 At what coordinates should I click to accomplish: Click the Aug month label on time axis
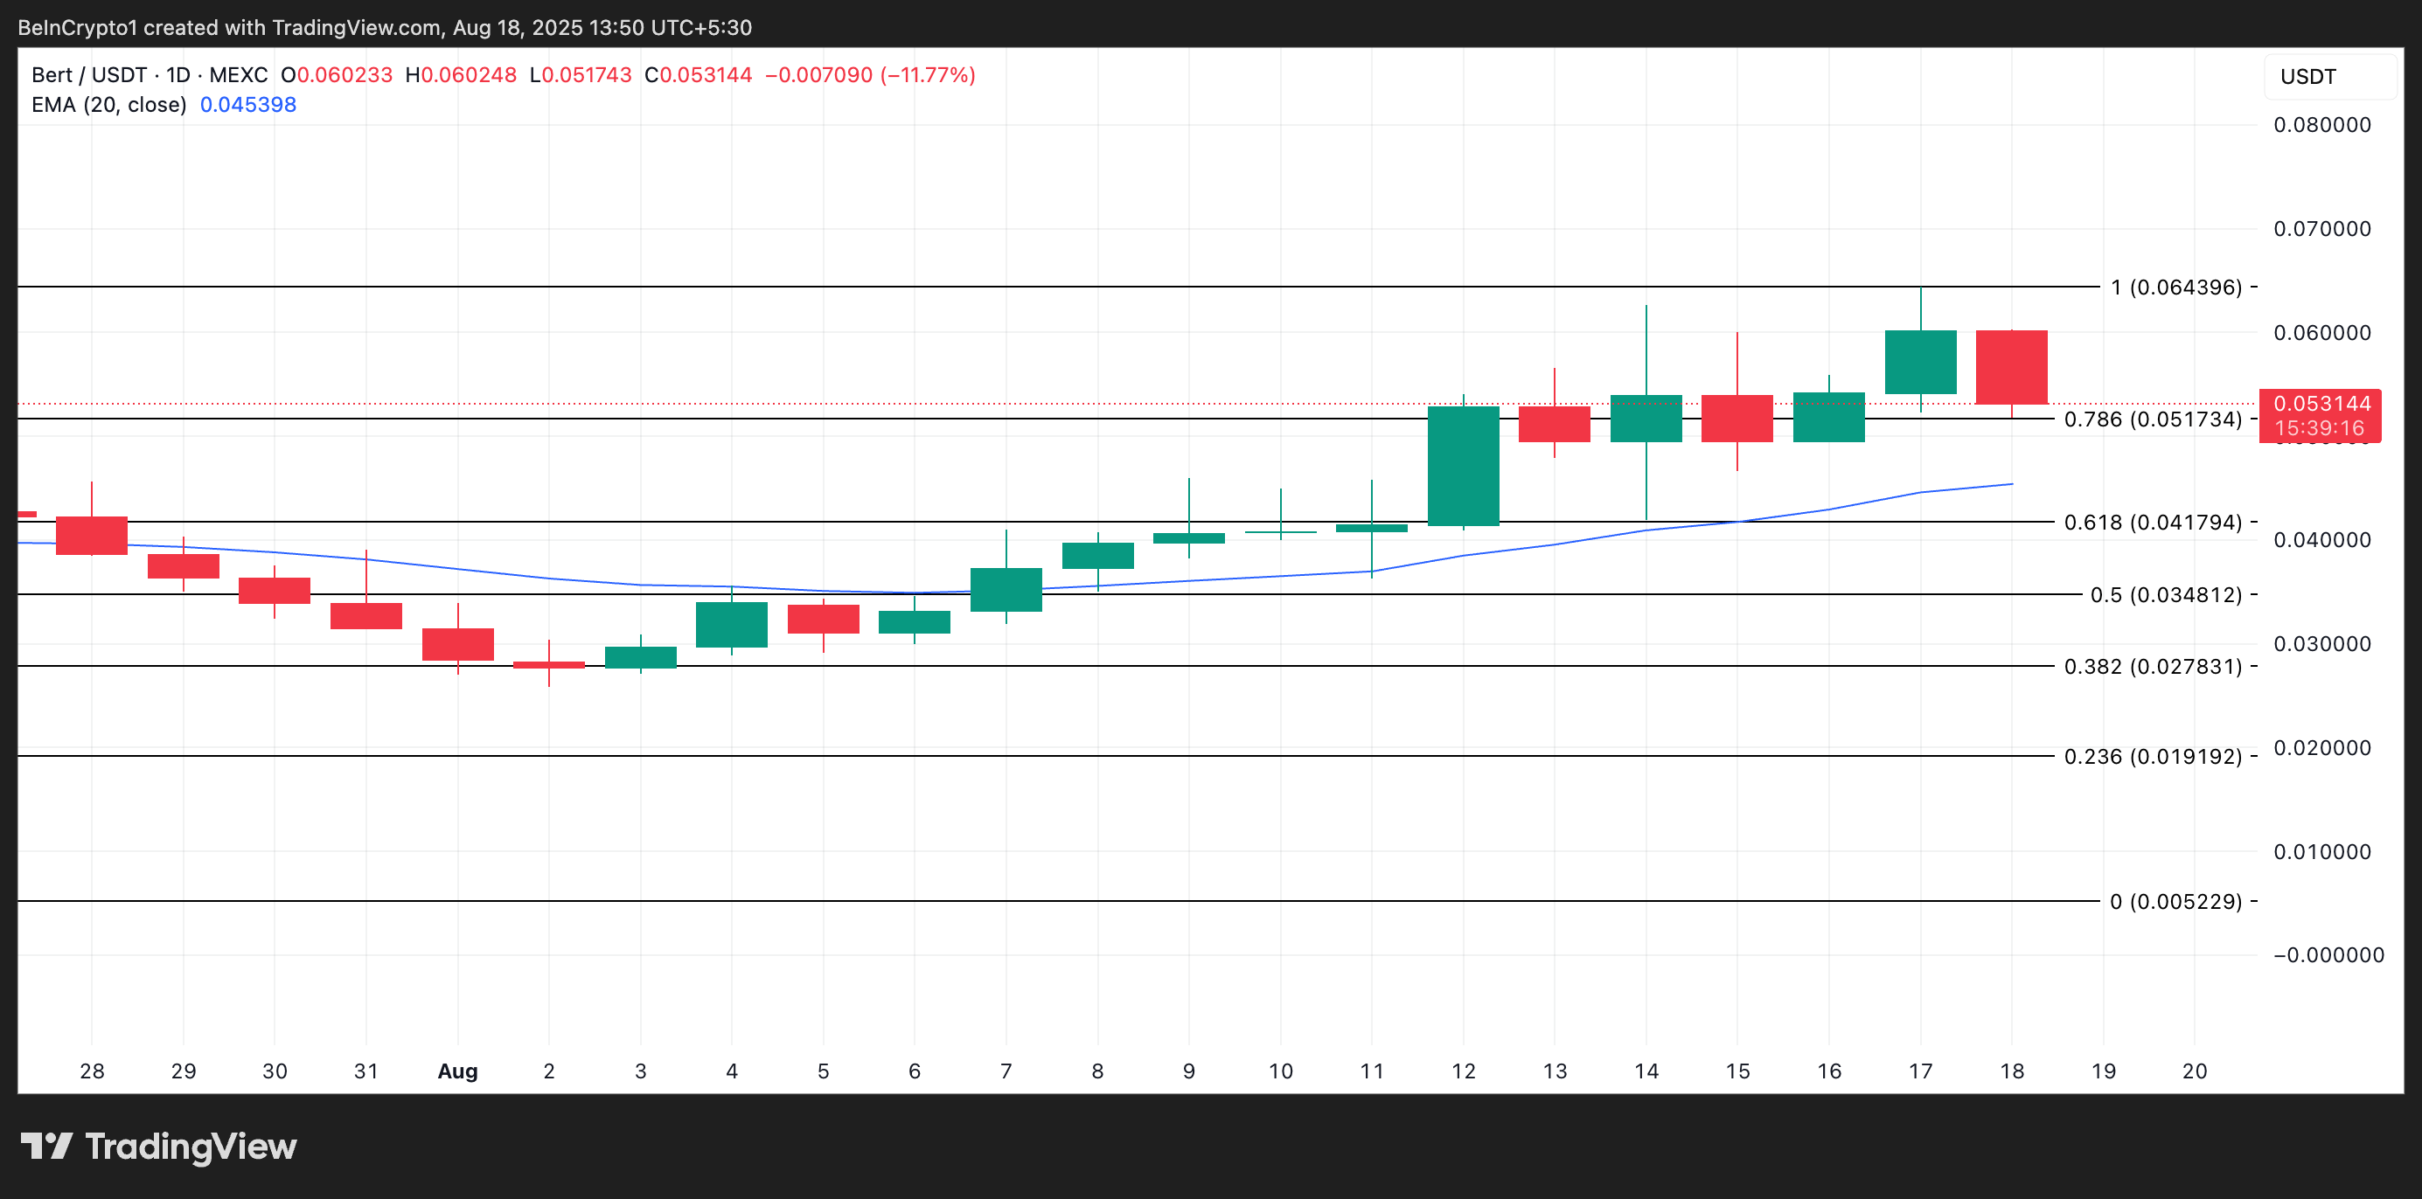click(x=458, y=1071)
